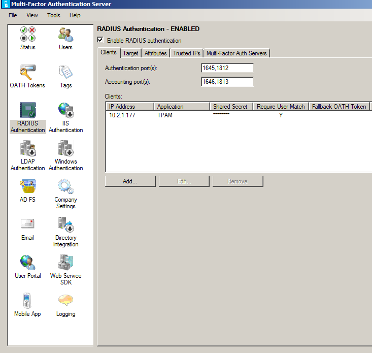The width and height of the screenshot is (372, 353).
Task: Switch to the Attributes tab
Action: tap(156, 53)
